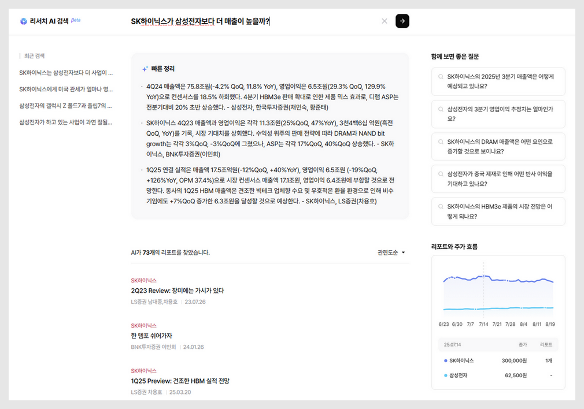Open the 관련도순 sort dropdown
This screenshot has width=584, height=409.
[391, 252]
